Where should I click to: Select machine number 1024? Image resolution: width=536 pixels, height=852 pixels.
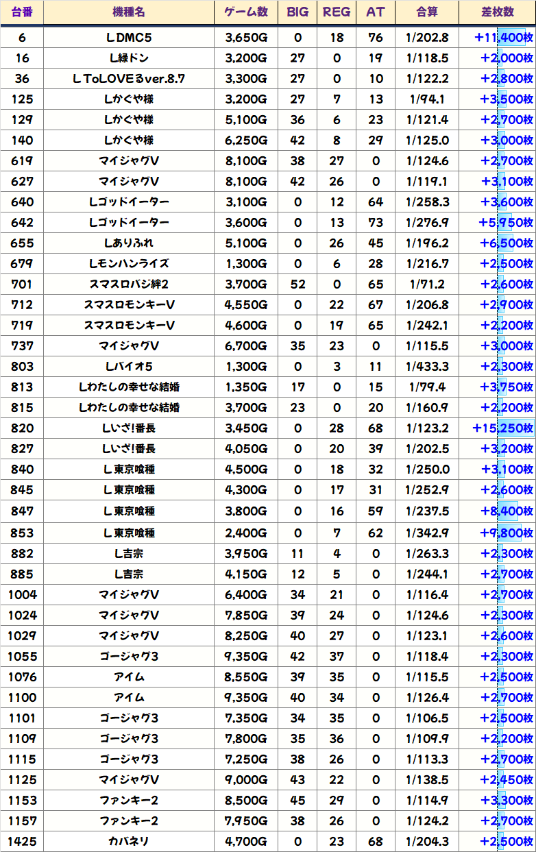pyautogui.click(x=22, y=615)
